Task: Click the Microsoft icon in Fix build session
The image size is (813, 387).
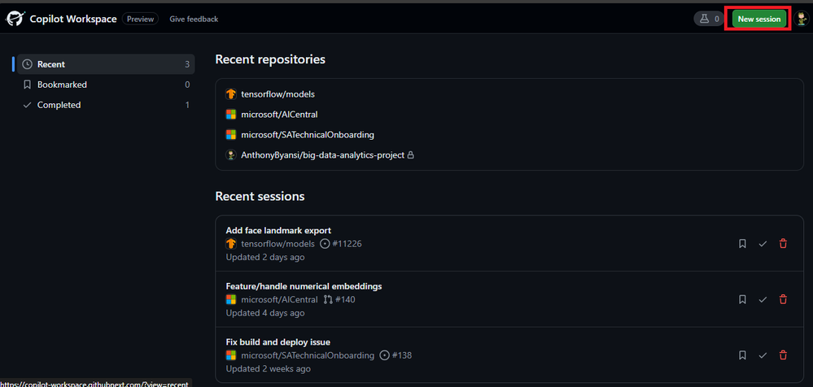Action: tap(231, 355)
